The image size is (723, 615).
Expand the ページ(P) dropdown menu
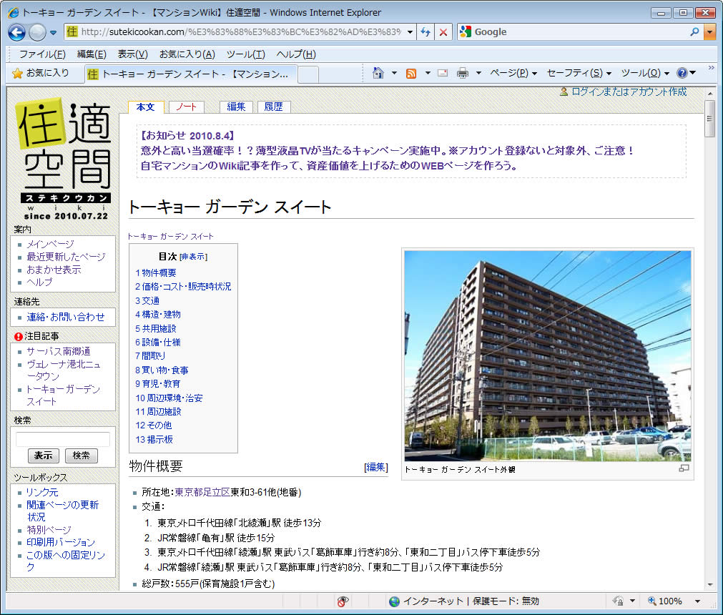513,73
